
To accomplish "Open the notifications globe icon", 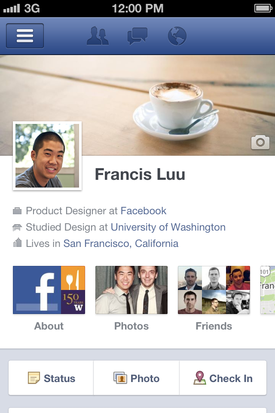I will pyautogui.click(x=177, y=36).
